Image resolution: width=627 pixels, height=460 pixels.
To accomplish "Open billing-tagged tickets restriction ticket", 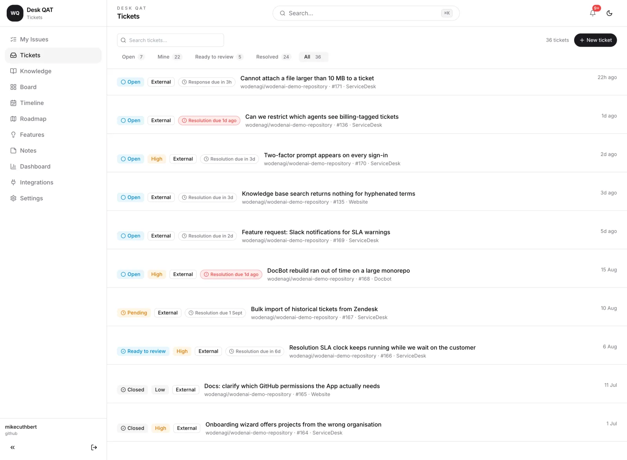I will tap(322, 117).
